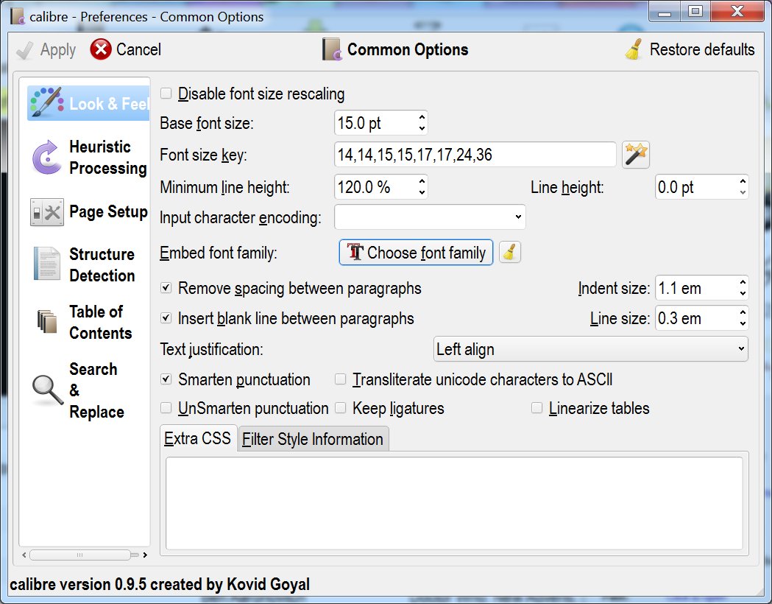Decrease base font size with down arrow
This screenshot has height=604, width=772.
[x=422, y=129]
